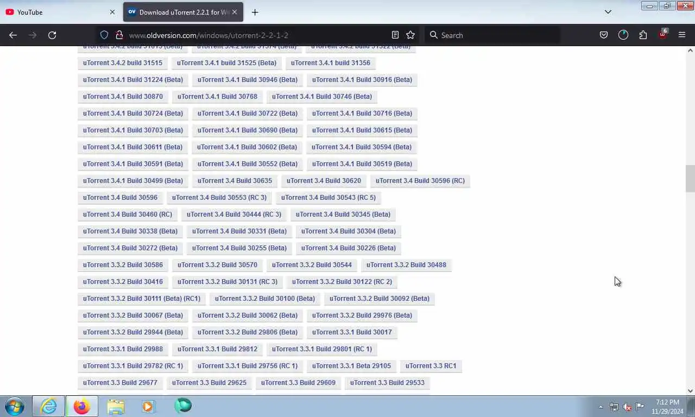Image resolution: width=695 pixels, height=417 pixels.
Task: Click uTorrent 3.3 Build 29533
Action: click(387, 383)
